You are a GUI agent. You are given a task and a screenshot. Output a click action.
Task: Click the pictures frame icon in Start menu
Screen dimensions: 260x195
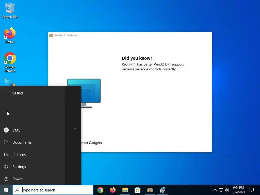[6, 154]
